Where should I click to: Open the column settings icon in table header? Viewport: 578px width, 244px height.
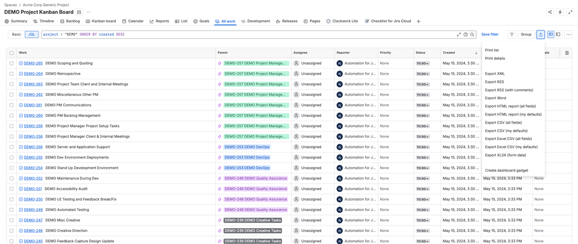pyautogui.click(x=566, y=53)
